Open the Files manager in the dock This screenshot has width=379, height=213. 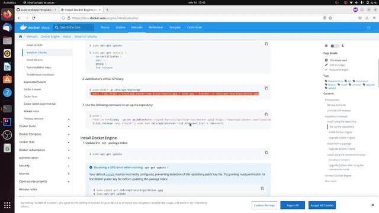click(7, 40)
